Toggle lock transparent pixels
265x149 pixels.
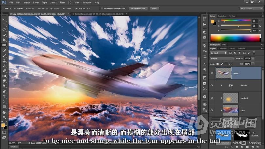pyautogui.click(x=218, y=64)
